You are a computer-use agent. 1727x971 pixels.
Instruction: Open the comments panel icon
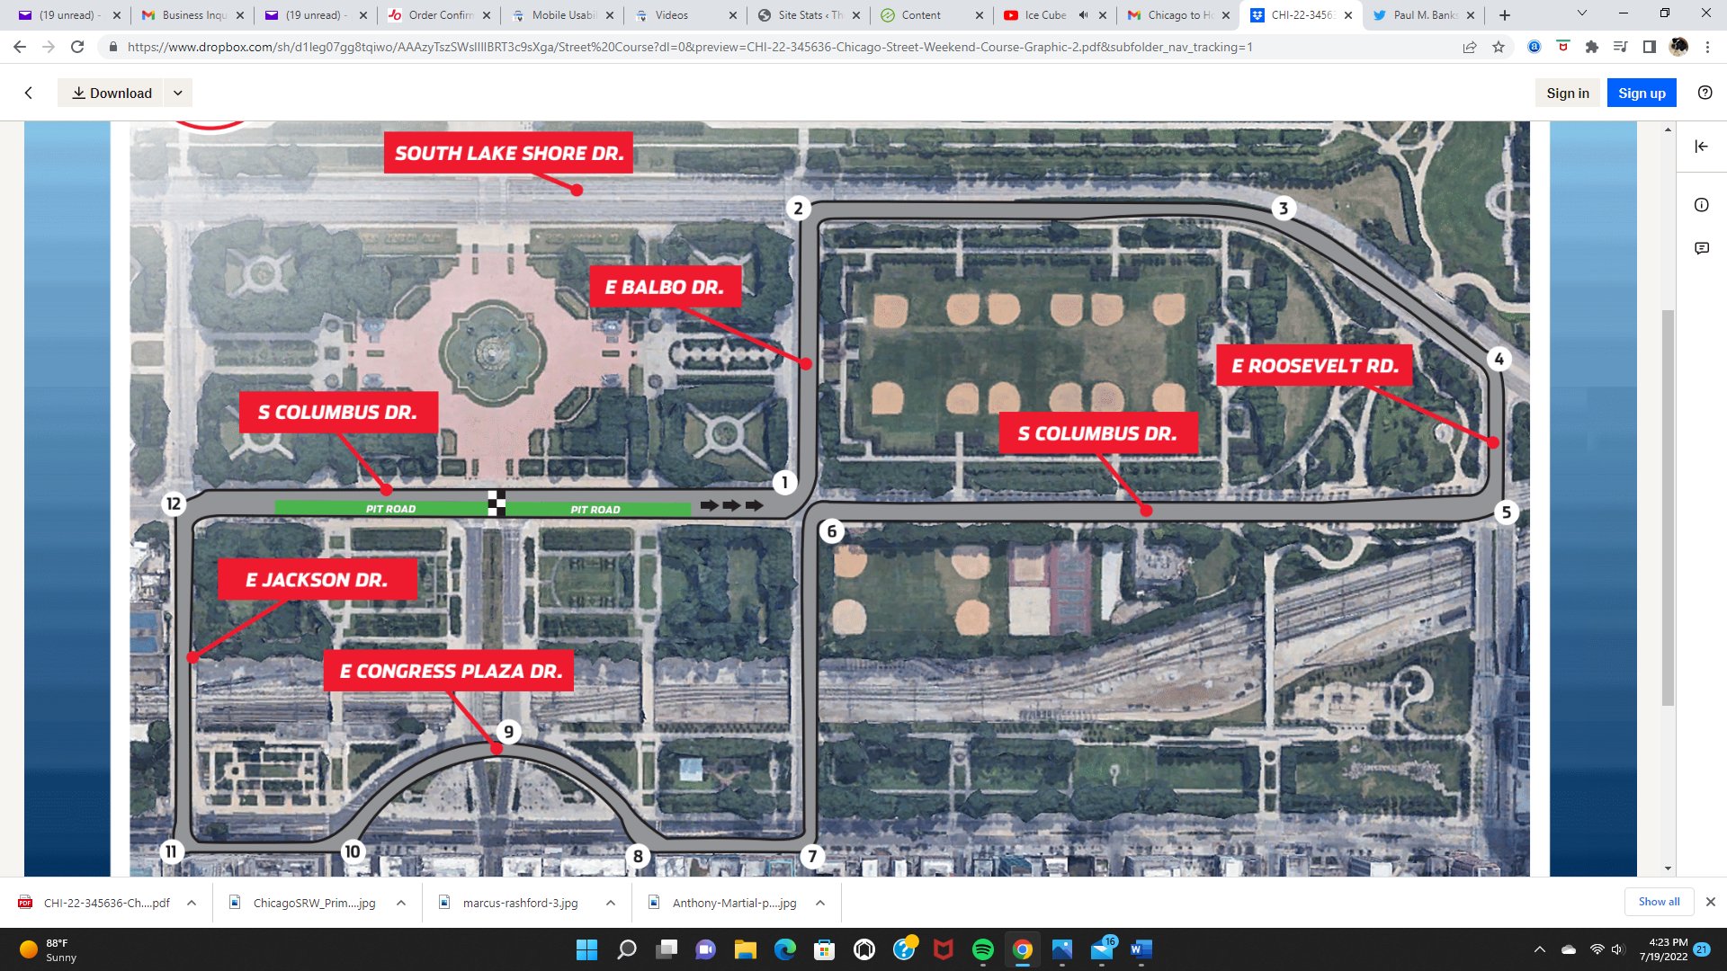coord(1701,248)
